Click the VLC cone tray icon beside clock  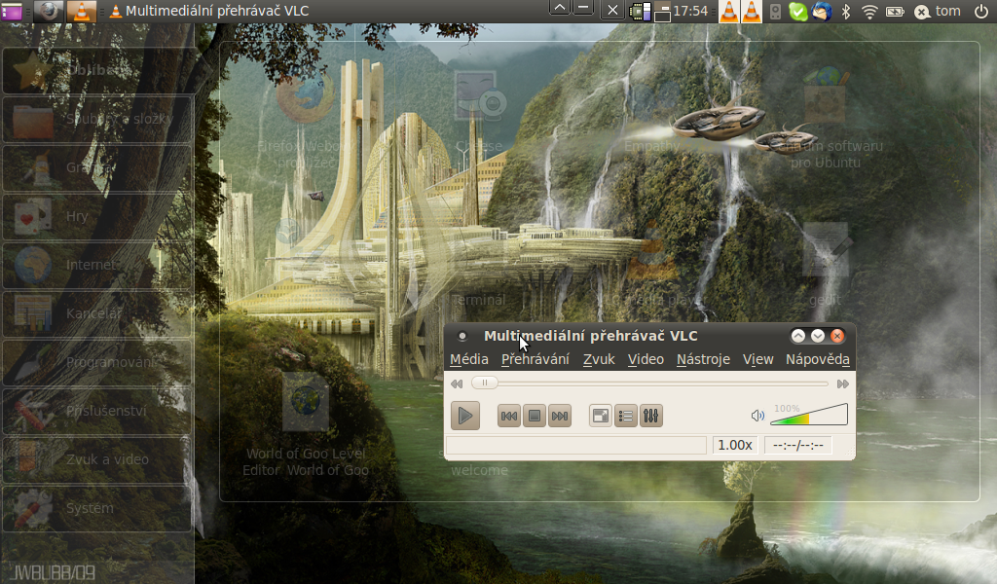coord(729,11)
